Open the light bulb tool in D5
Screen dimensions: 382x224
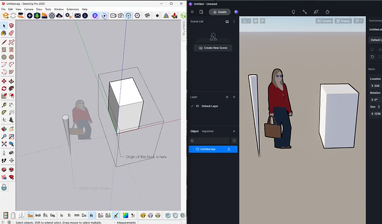click(293, 12)
